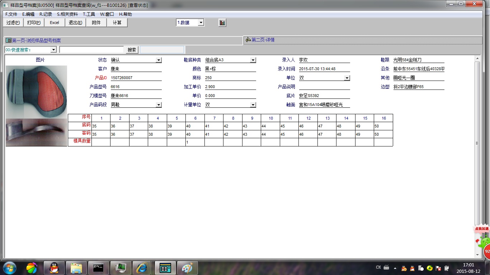
Task: Show hidden tray icons arrow
Action: coord(395,268)
